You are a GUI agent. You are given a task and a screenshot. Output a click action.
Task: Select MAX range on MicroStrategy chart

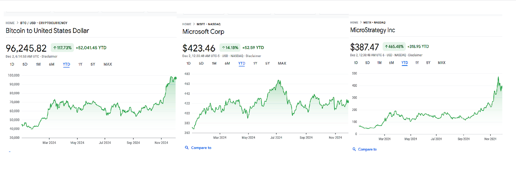(x=442, y=63)
